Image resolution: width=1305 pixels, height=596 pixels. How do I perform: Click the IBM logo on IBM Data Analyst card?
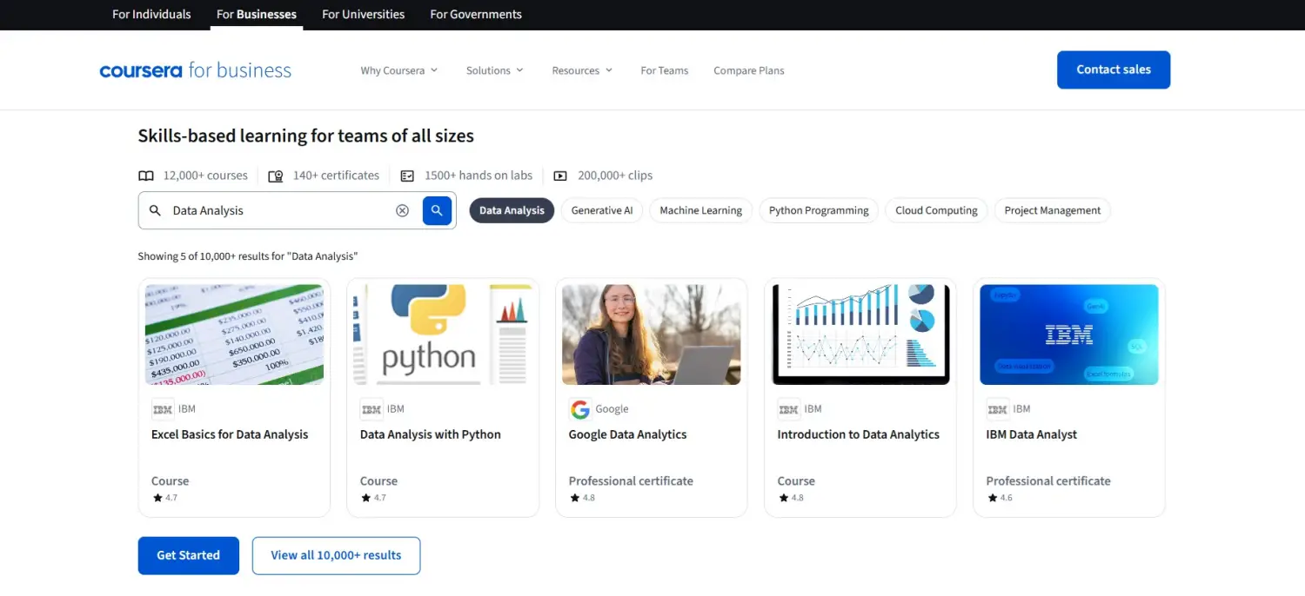coord(998,409)
